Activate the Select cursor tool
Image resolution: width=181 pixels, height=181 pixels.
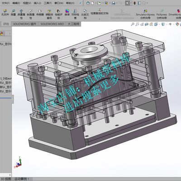coord(128,3)
